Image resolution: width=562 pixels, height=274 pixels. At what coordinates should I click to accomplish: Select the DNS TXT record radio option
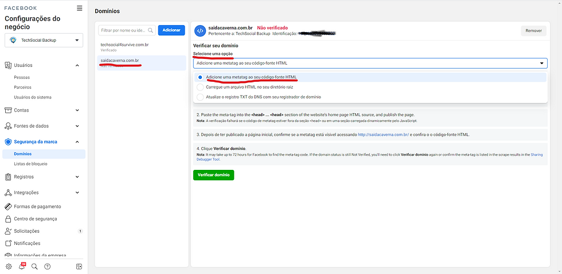200,97
